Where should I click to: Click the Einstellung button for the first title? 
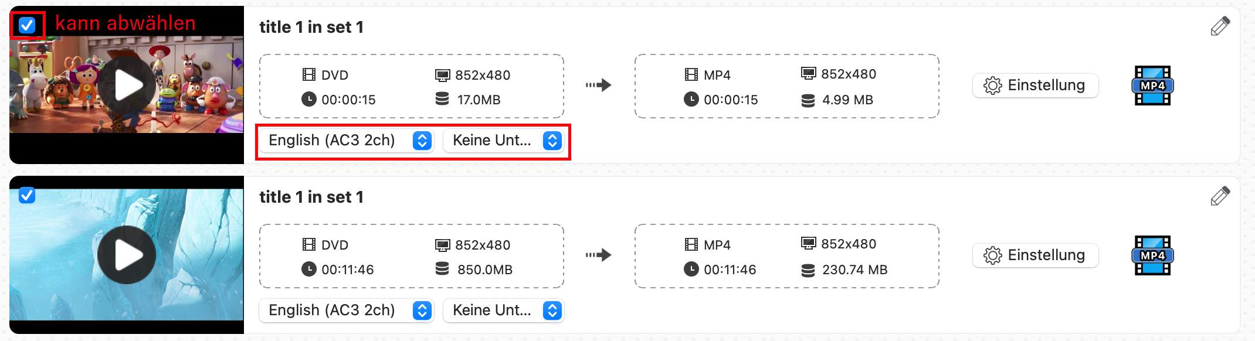1035,86
